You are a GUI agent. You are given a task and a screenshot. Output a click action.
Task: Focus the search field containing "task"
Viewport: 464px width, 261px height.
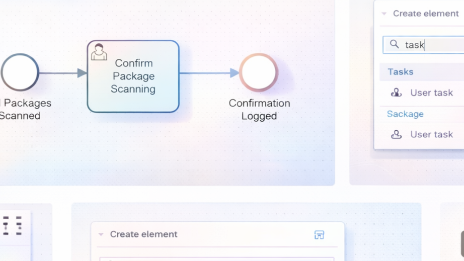click(433, 45)
